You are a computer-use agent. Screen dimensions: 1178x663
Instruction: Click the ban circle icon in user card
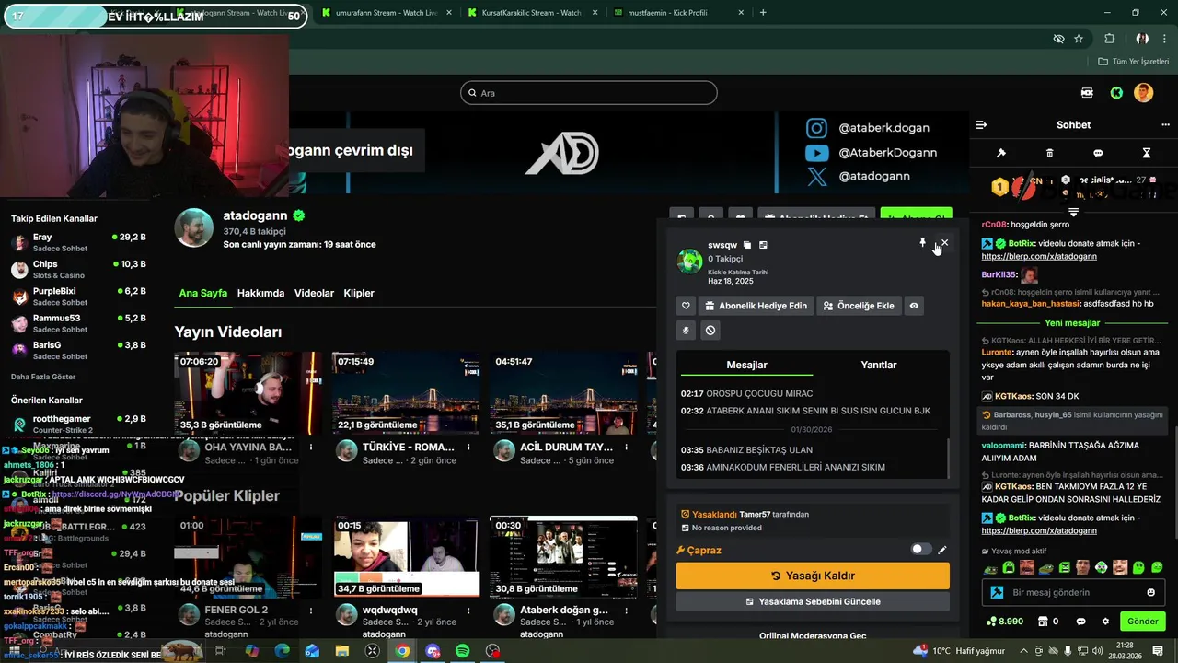coord(710,330)
